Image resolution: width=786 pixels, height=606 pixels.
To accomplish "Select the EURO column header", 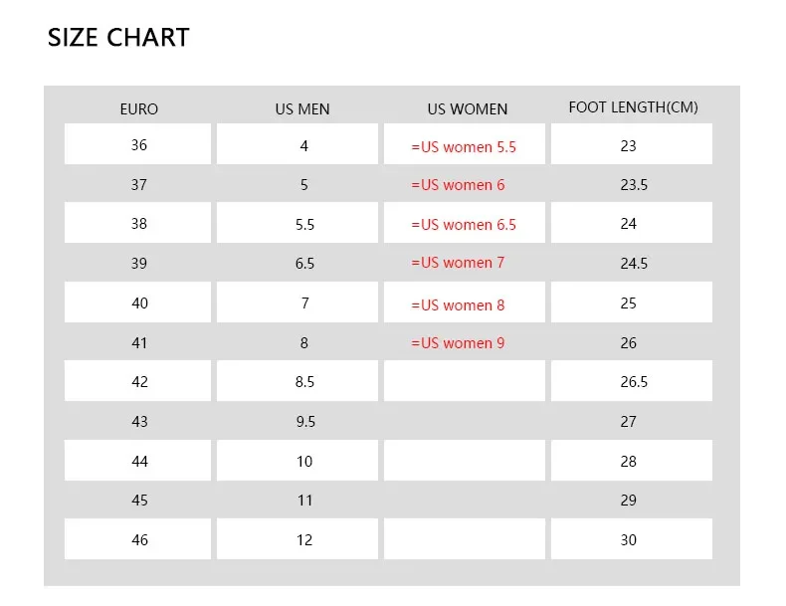I will click(139, 108).
